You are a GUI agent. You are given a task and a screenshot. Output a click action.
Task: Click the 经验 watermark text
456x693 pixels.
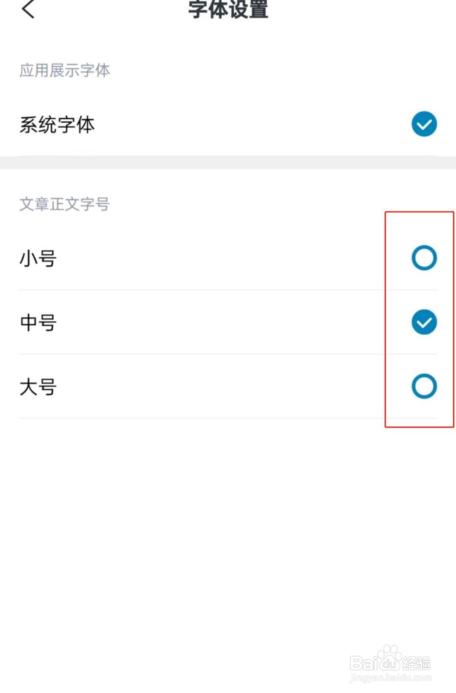pyautogui.click(x=416, y=663)
